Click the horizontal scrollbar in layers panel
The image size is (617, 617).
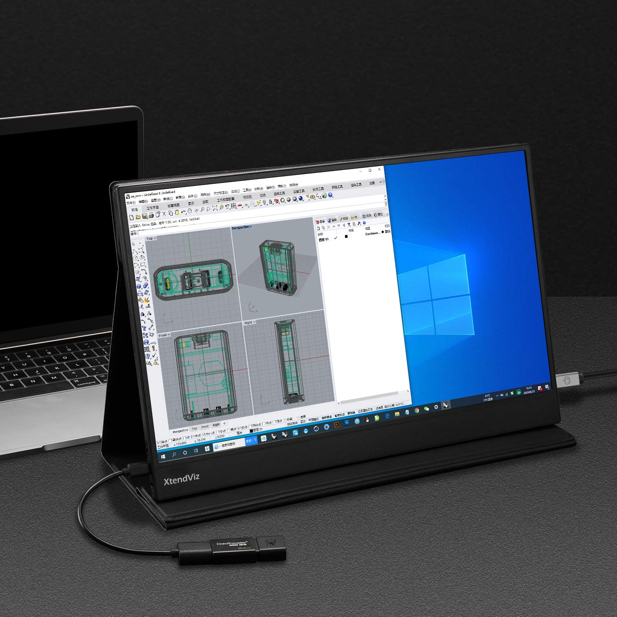tap(370, 398)
